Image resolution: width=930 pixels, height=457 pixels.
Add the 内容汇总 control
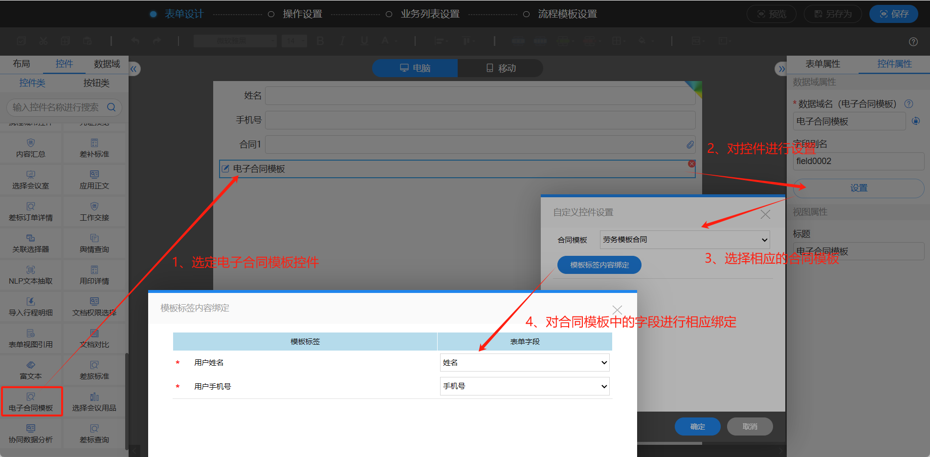click(x=31, y=148)
